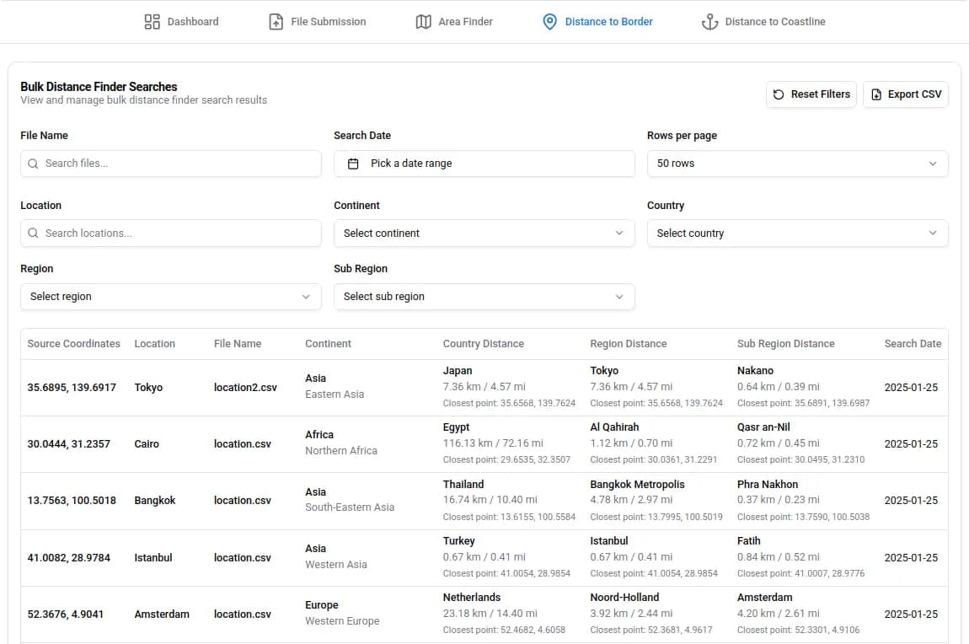Go to the File Submission tab

click(x=328, y=22)
